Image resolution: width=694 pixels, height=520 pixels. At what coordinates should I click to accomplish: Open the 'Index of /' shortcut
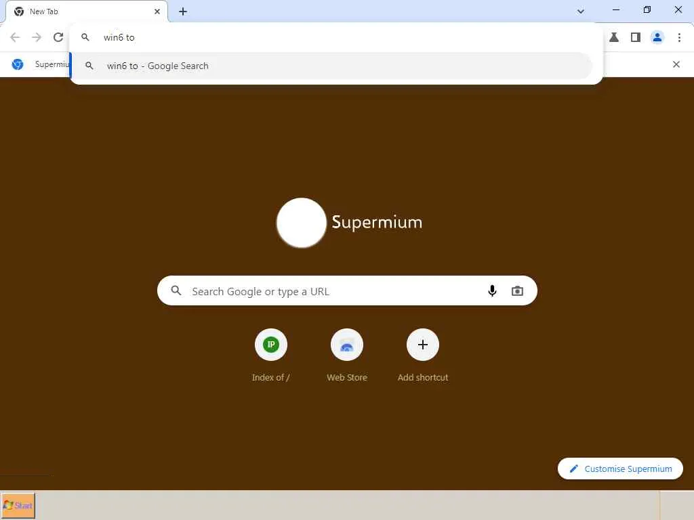pos(271,345)
